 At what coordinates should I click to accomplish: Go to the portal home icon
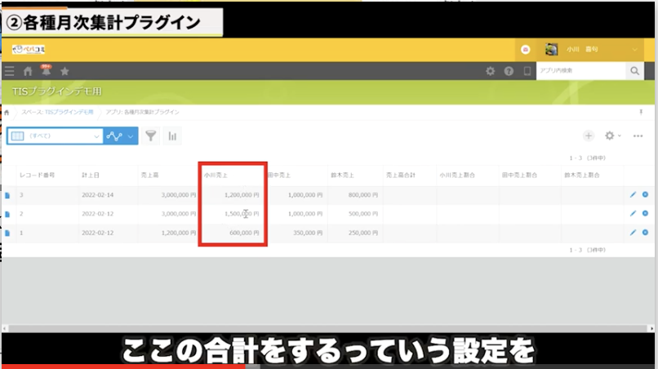[x=28, y=72]
